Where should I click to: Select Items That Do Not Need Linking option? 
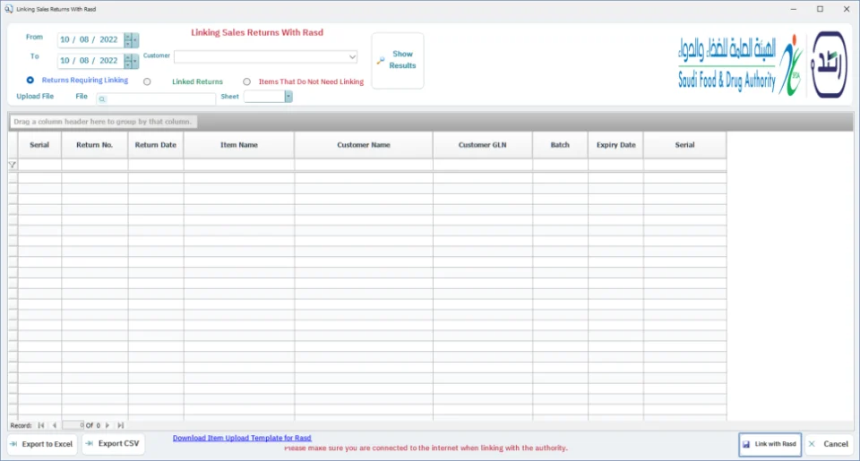coord(247,81)
